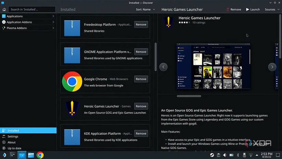
Task: Click the details pane vertical scrollbar
Action: pyautogui.click(x=280, y=36)
